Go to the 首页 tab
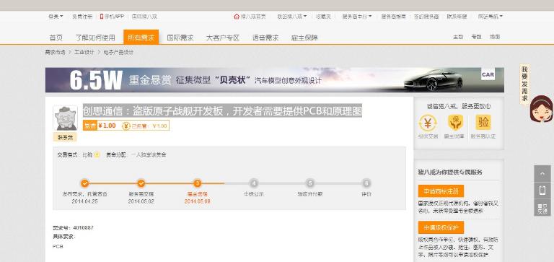Image resolution: width=554 pixels, height=262 pixels. [x=56, y=38]
